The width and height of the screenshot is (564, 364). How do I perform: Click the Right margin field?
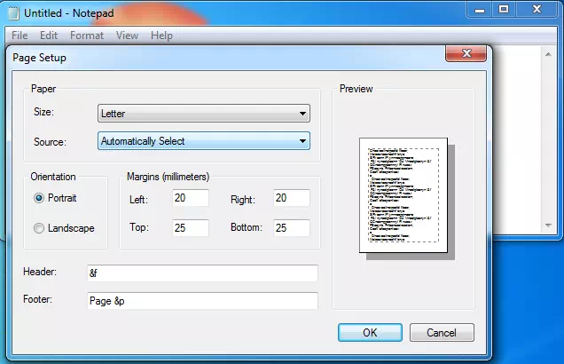click(x=292, y=198)
